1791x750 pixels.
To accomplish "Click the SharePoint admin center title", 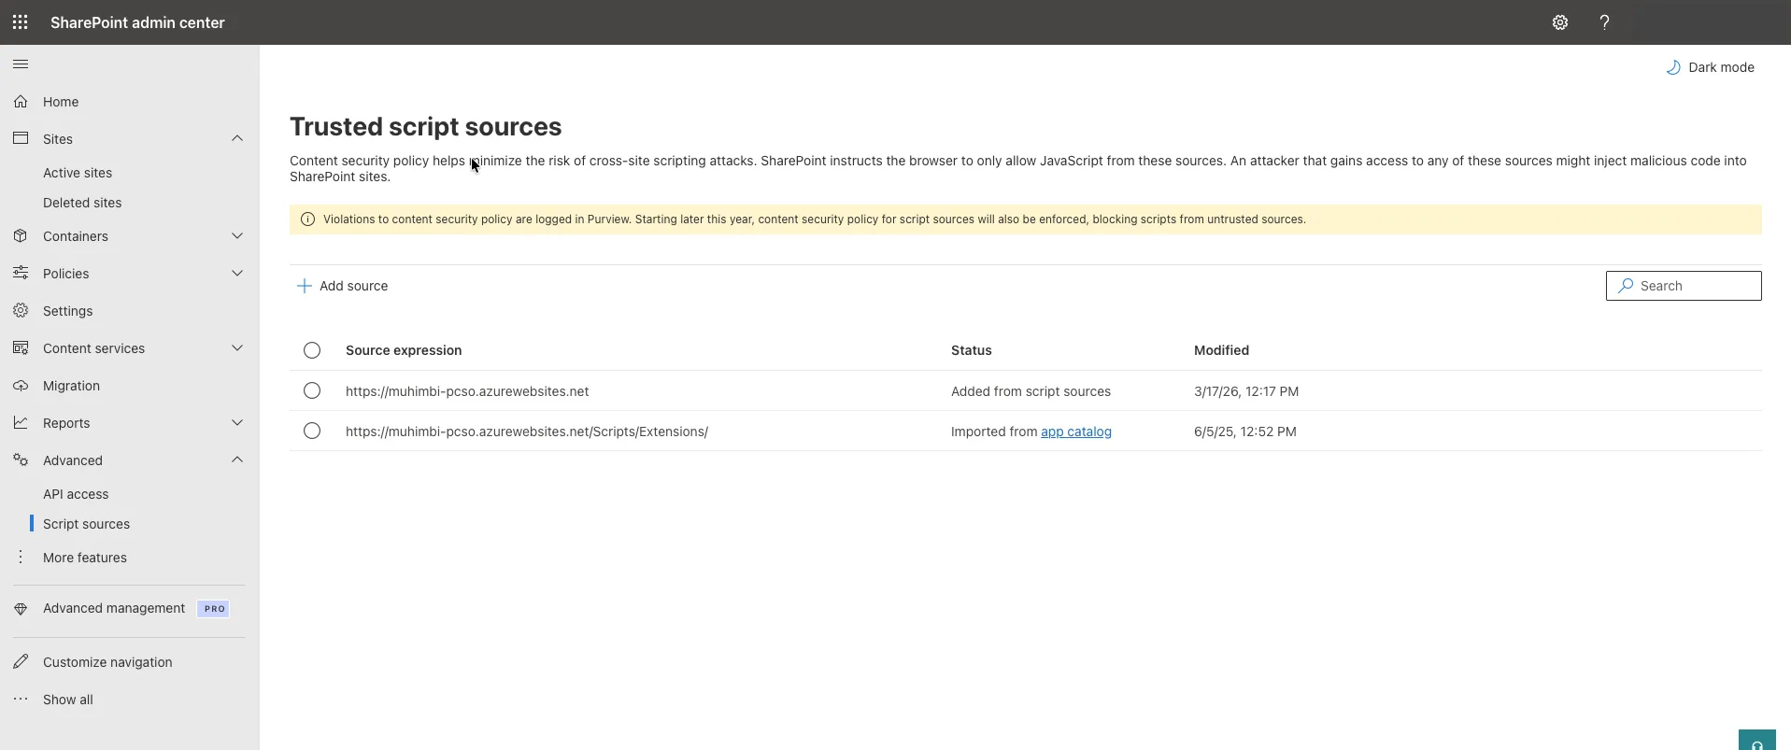I will pos(137,22).
